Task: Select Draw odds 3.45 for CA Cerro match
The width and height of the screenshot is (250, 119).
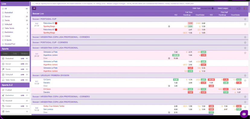Action: (176, 86)
